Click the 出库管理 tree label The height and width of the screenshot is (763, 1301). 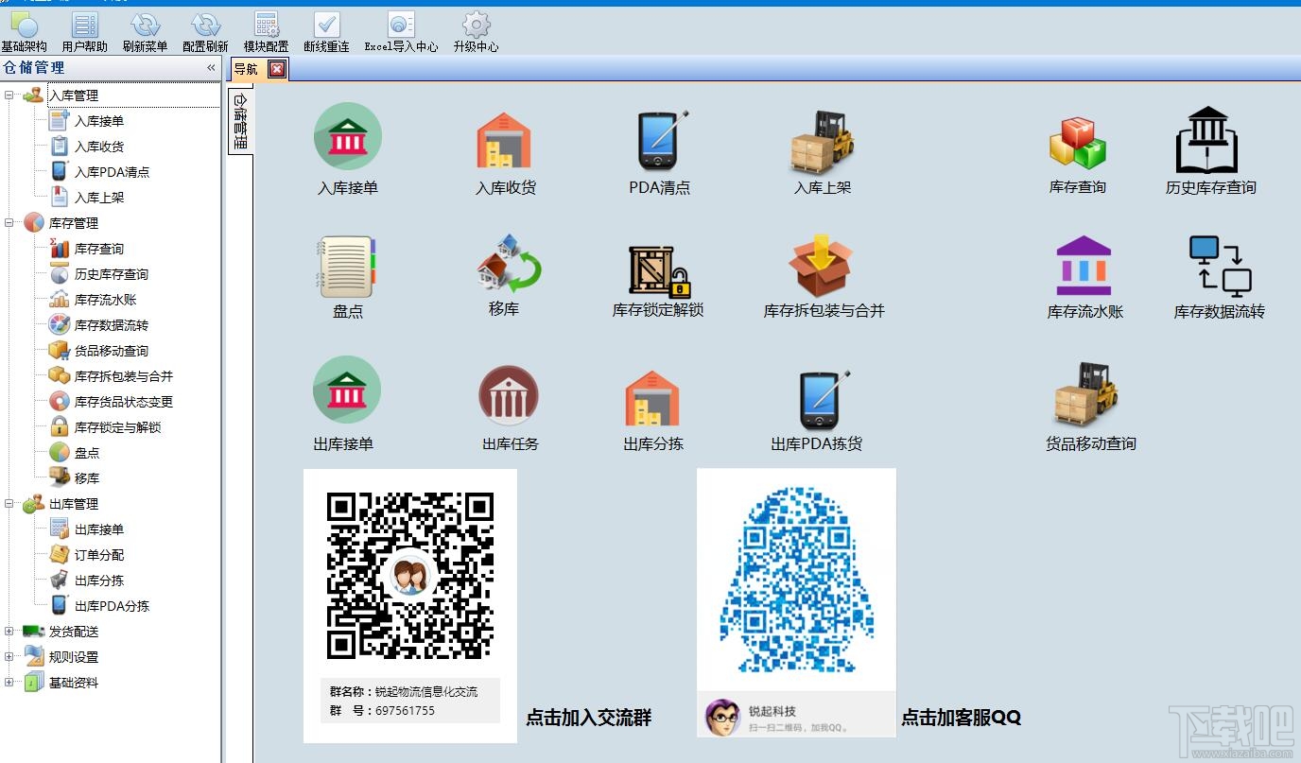pyautogui.click(x=74, y=504)
